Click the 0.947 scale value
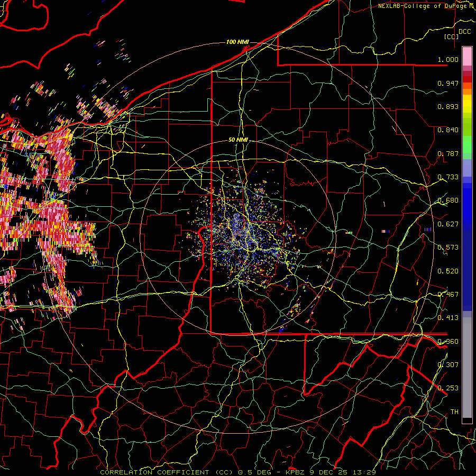This screenshot has width=476, height=476. tap(448, 83)
